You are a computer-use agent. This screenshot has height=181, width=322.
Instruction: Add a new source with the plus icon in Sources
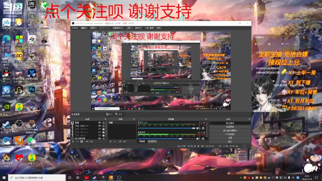click(x=73, y=142)
